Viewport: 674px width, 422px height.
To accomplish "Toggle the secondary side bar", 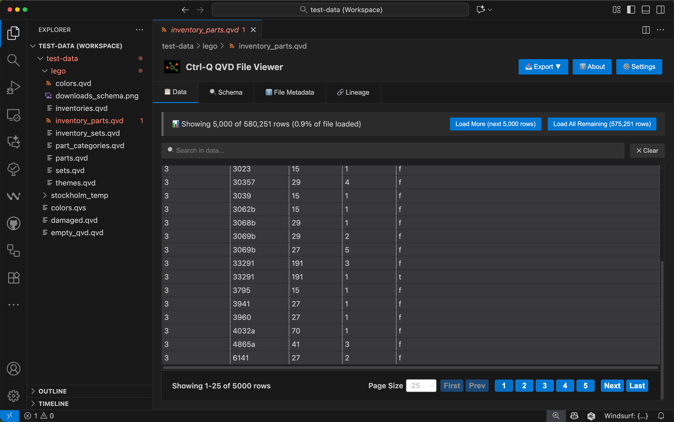I will [x=661, y=10].
